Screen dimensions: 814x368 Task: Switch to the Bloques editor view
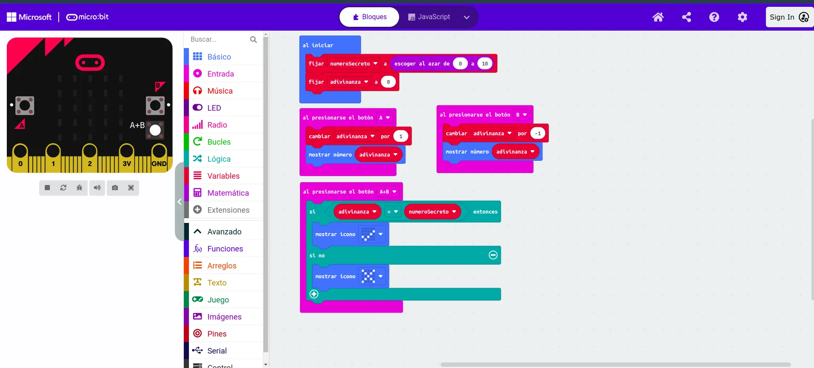click(x=369, y=17)
